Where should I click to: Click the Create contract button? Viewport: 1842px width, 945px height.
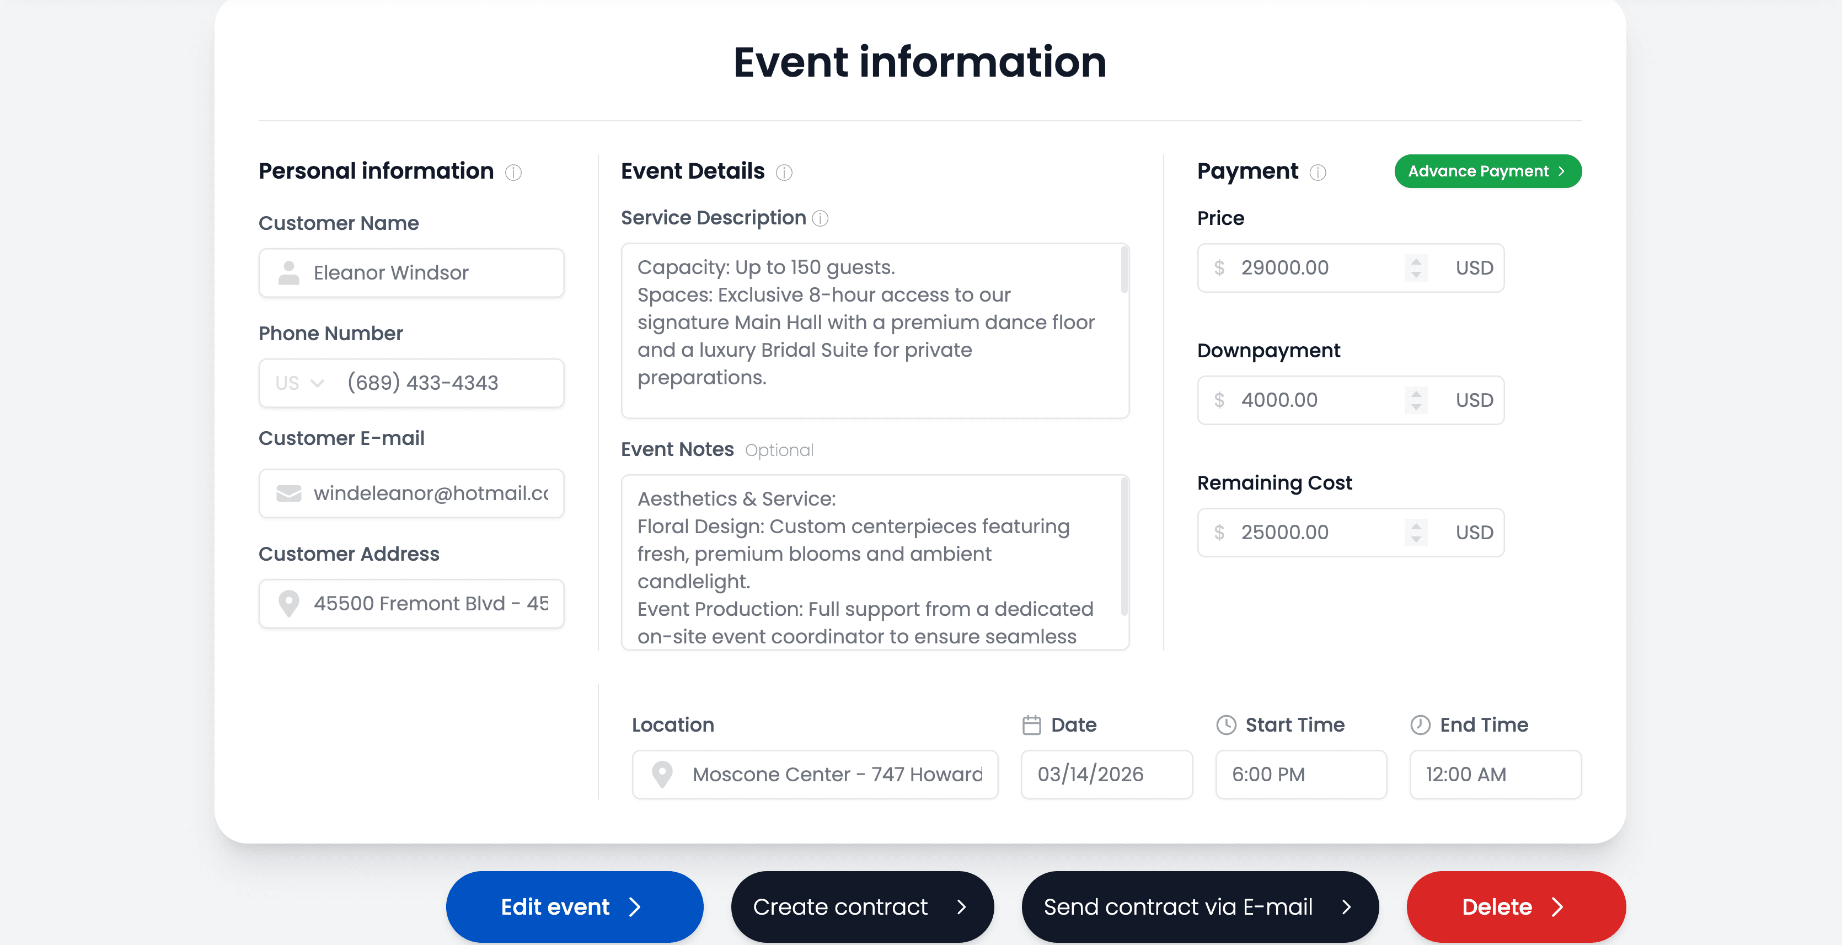(x=861, y=906)
